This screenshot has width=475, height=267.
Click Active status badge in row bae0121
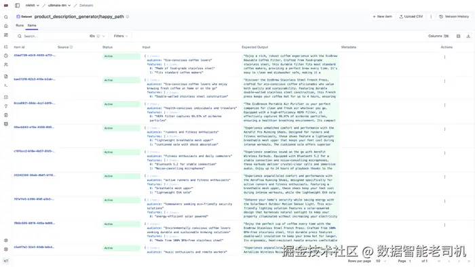[x=121, y=80]
